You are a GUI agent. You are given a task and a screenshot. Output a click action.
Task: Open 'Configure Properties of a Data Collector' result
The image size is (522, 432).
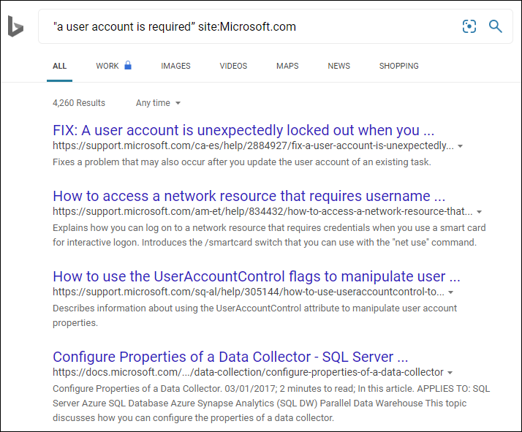click(230, 357)
